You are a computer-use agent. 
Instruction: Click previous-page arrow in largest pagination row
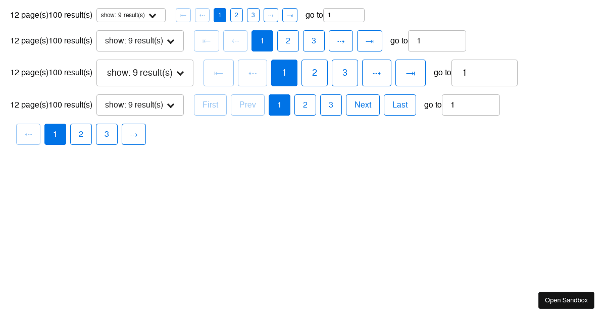pos(252,73)
